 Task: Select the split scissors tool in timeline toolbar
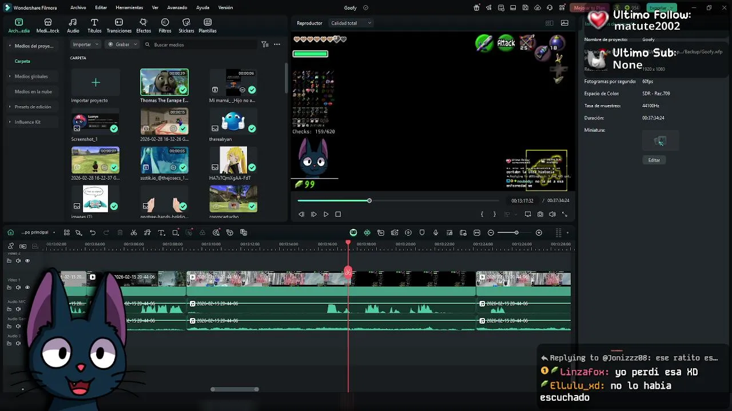(x=134, y=232)
